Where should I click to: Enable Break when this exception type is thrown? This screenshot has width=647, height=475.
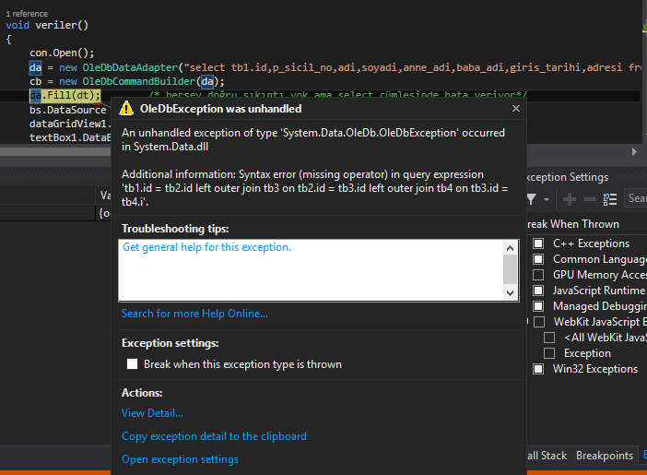pyautogui.click(x=132, y=364)
